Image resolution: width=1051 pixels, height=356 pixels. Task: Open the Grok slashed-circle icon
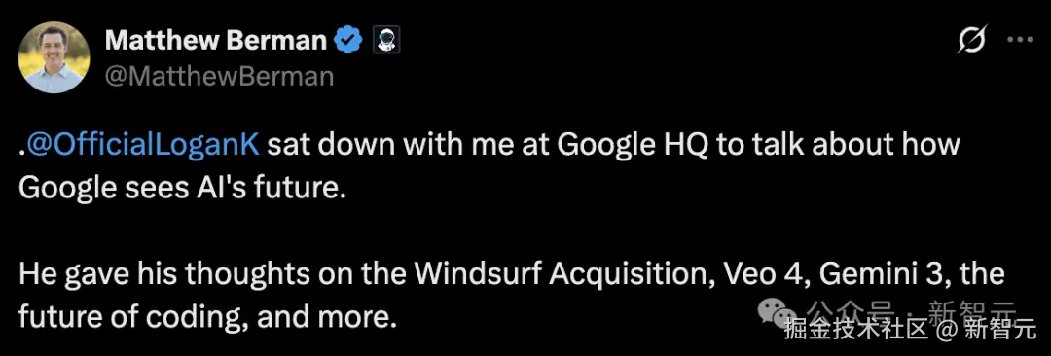point(972,42)
